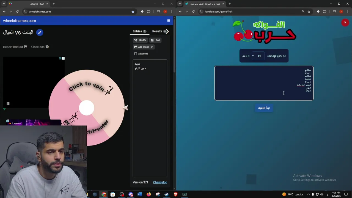
Task: Click the player names text area
Action: tap(264, 83)
